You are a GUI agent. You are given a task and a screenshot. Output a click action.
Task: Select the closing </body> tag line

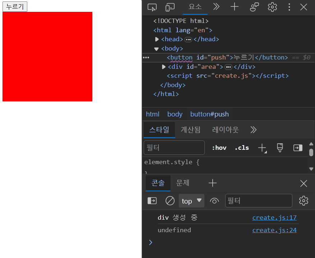[x=173, y=85]
